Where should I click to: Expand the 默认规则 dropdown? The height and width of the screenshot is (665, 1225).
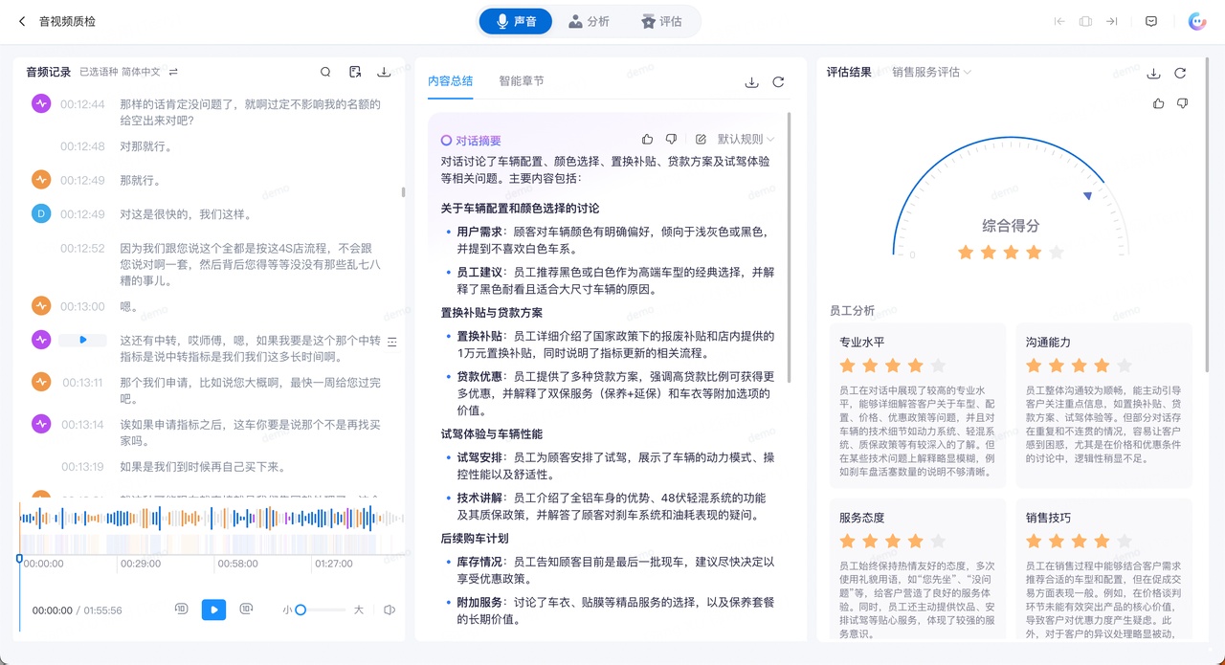(746, 140)
